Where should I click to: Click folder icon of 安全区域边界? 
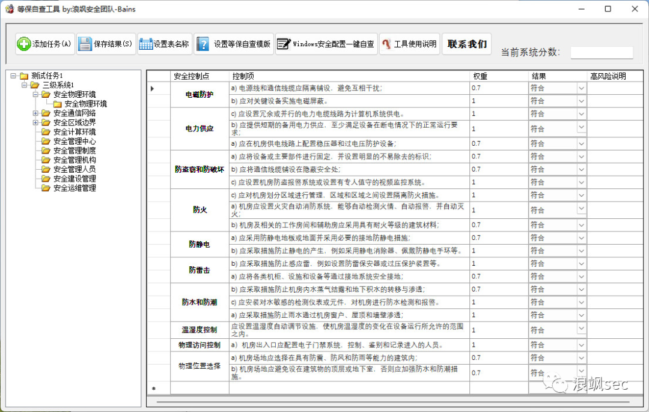tap(46, 122)
